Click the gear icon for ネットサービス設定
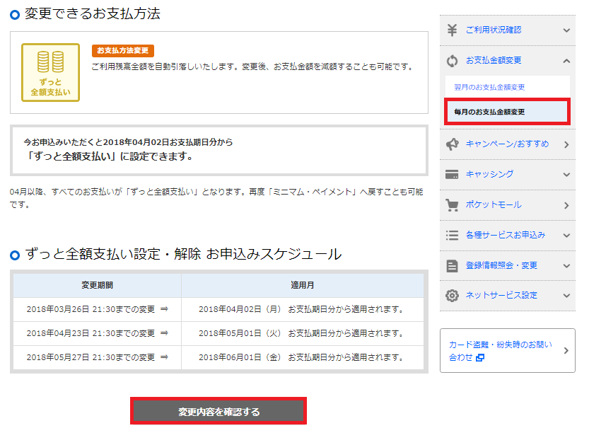 453,296
